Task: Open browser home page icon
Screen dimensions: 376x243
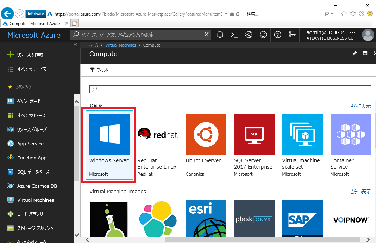Action: 344,14
